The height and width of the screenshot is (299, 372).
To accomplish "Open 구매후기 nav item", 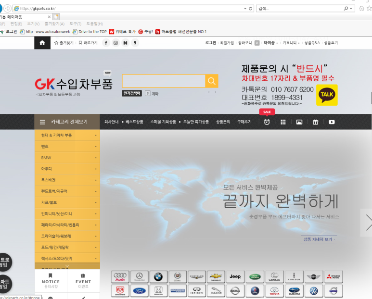I will tap(244, 122).
